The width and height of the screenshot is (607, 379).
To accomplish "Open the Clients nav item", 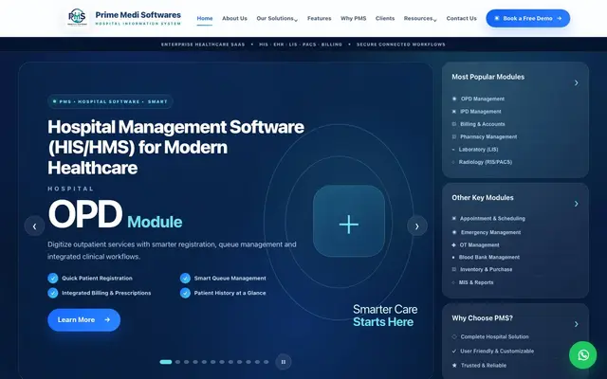I will [385, 19].
